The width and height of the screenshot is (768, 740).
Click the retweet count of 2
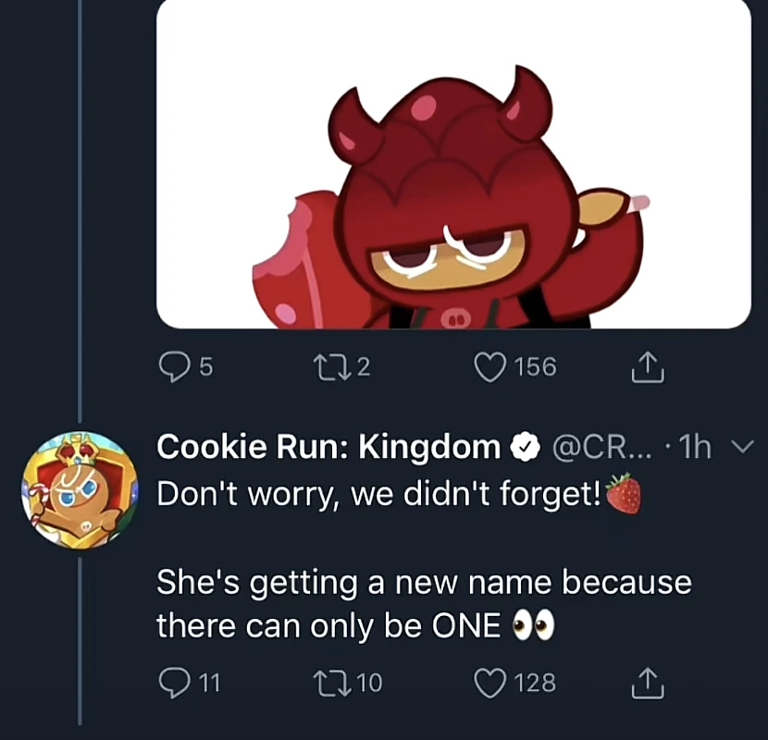365,365
